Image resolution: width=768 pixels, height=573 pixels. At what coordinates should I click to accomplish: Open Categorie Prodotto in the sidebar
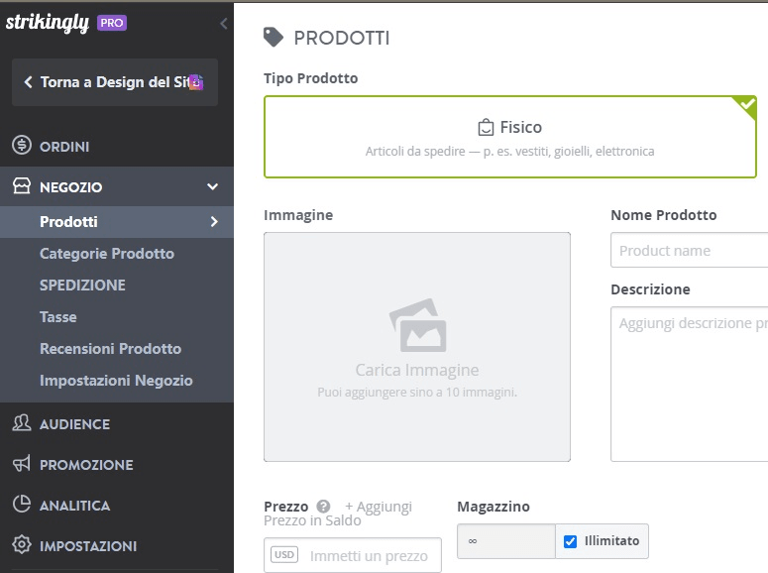[107, 254]
